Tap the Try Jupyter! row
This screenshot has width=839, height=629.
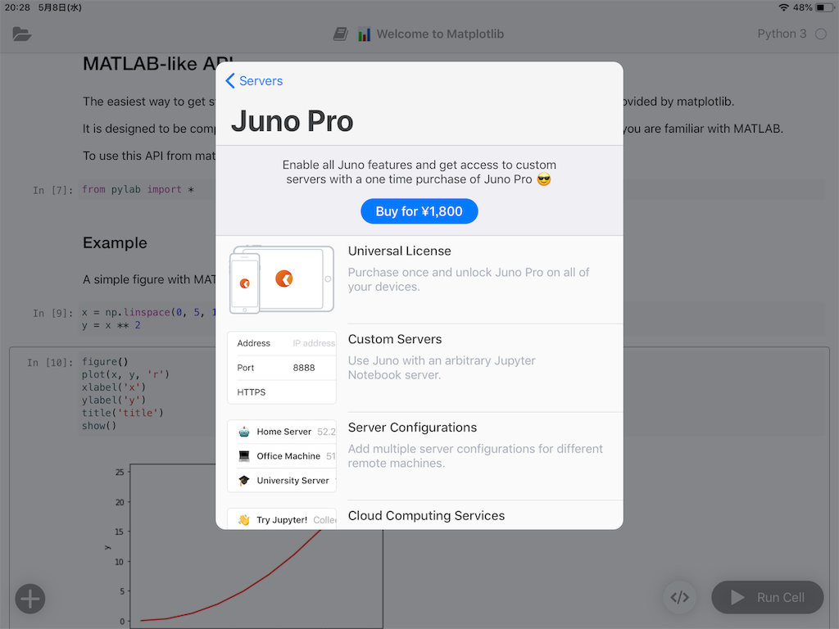[282, 519]
